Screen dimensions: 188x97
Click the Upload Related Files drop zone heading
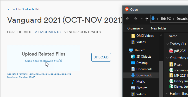point(43,54)
